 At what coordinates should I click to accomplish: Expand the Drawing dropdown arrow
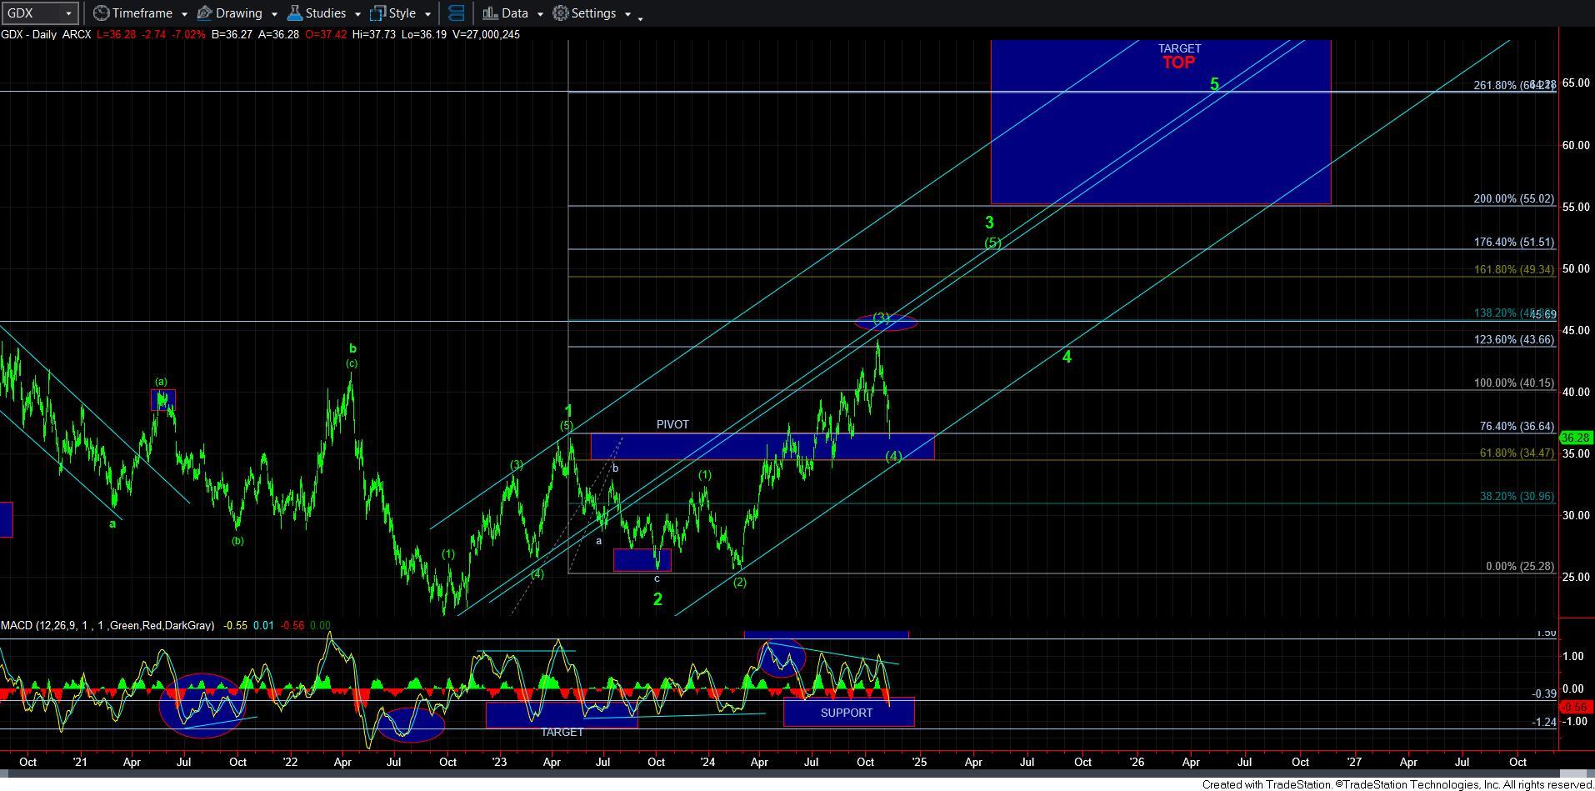273,14
